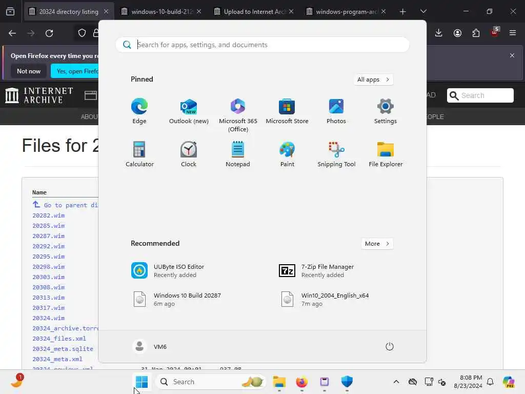Open the Firefox account icon
Image resolution: width=525 pixels, height=394 pixels.
[x=457, y=33]
